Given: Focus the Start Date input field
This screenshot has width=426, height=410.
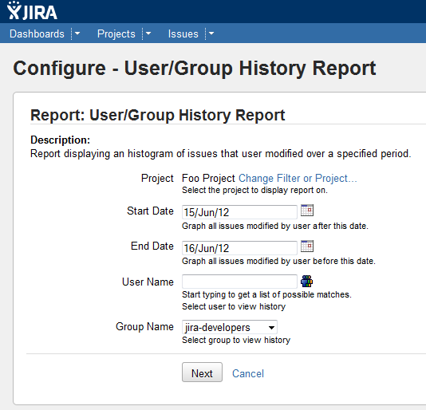Looking at the screenshot, I should 239,212.
